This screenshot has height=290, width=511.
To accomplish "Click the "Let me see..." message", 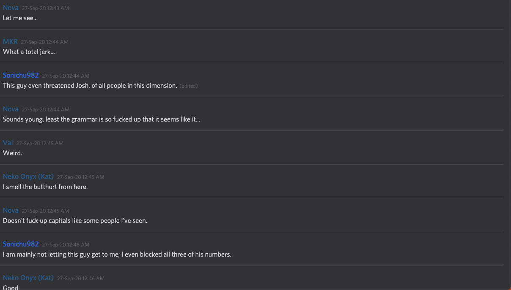I will [x=20, y=18].
